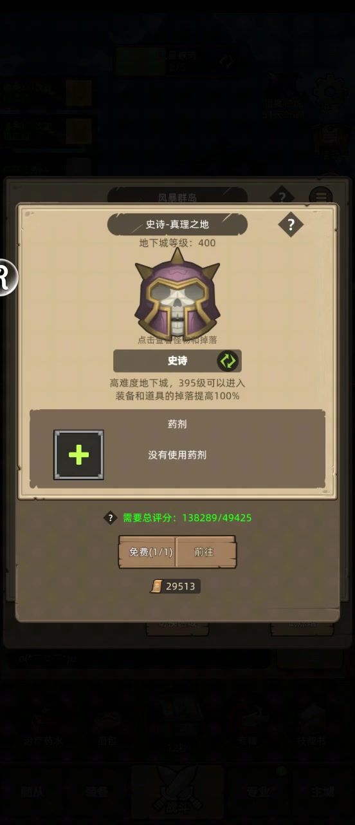
Task: Open the hamburger menu icon beside 风暴群岛
Action: coord(320,197)
